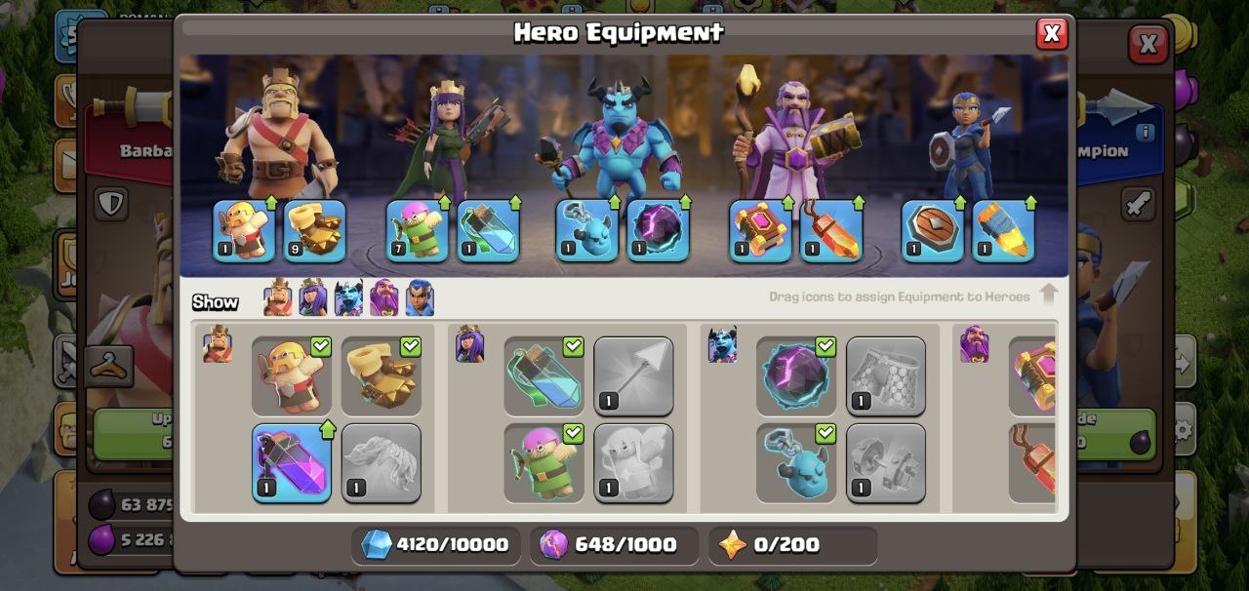Image resolution: width=1249 pixels, height=591 pixels.
Task: Select Archer Puppet in Queen's equipped slot
Action: tap(418, 231)
